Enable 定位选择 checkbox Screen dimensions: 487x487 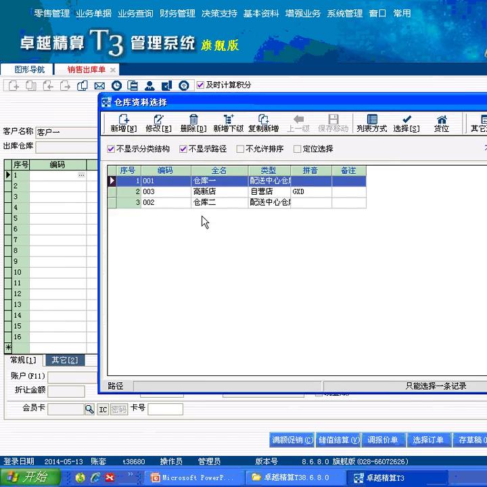297,149
